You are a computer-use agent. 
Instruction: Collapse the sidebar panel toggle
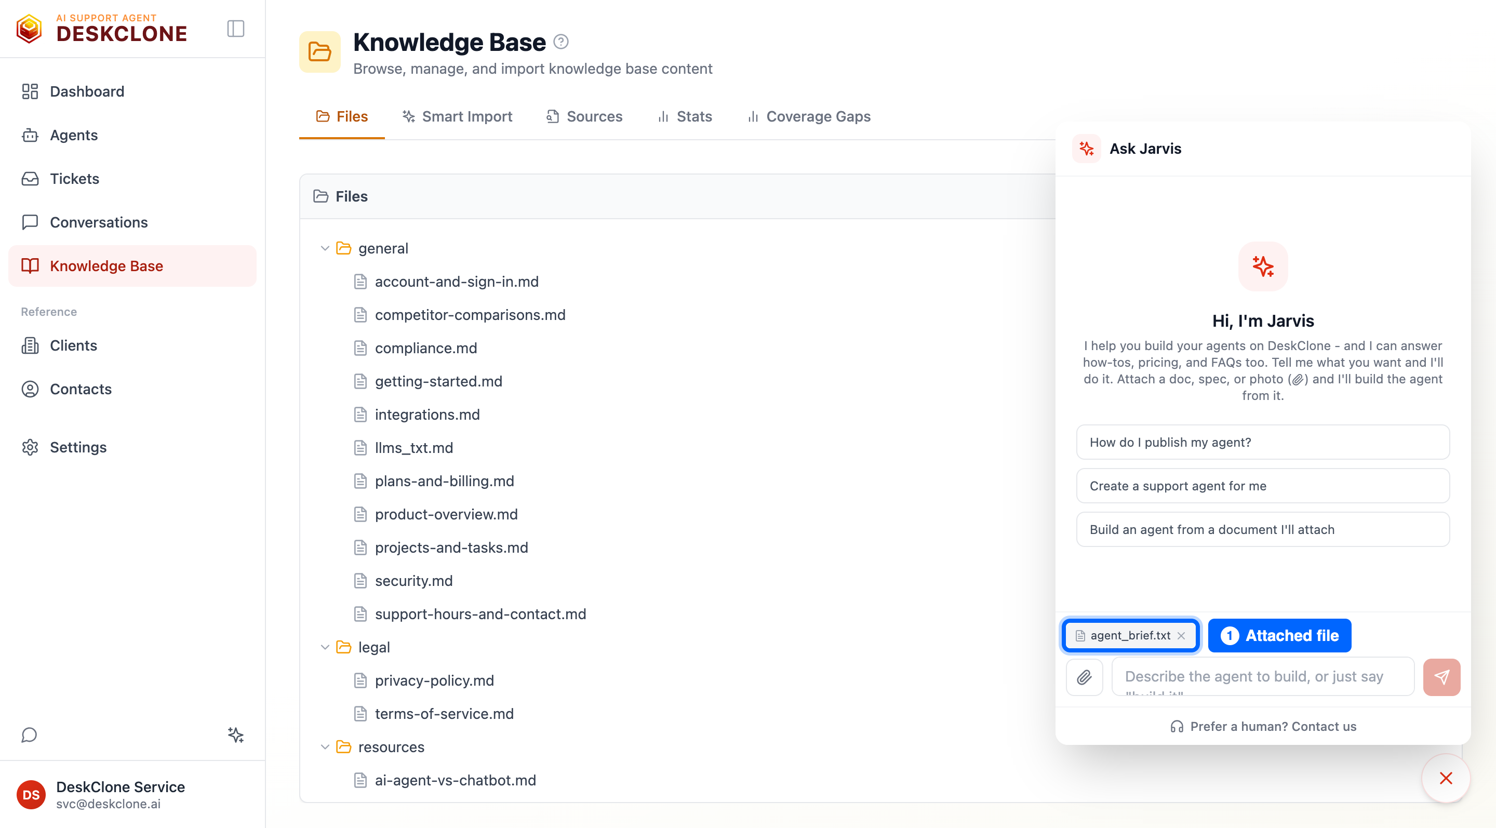(235, 29)
